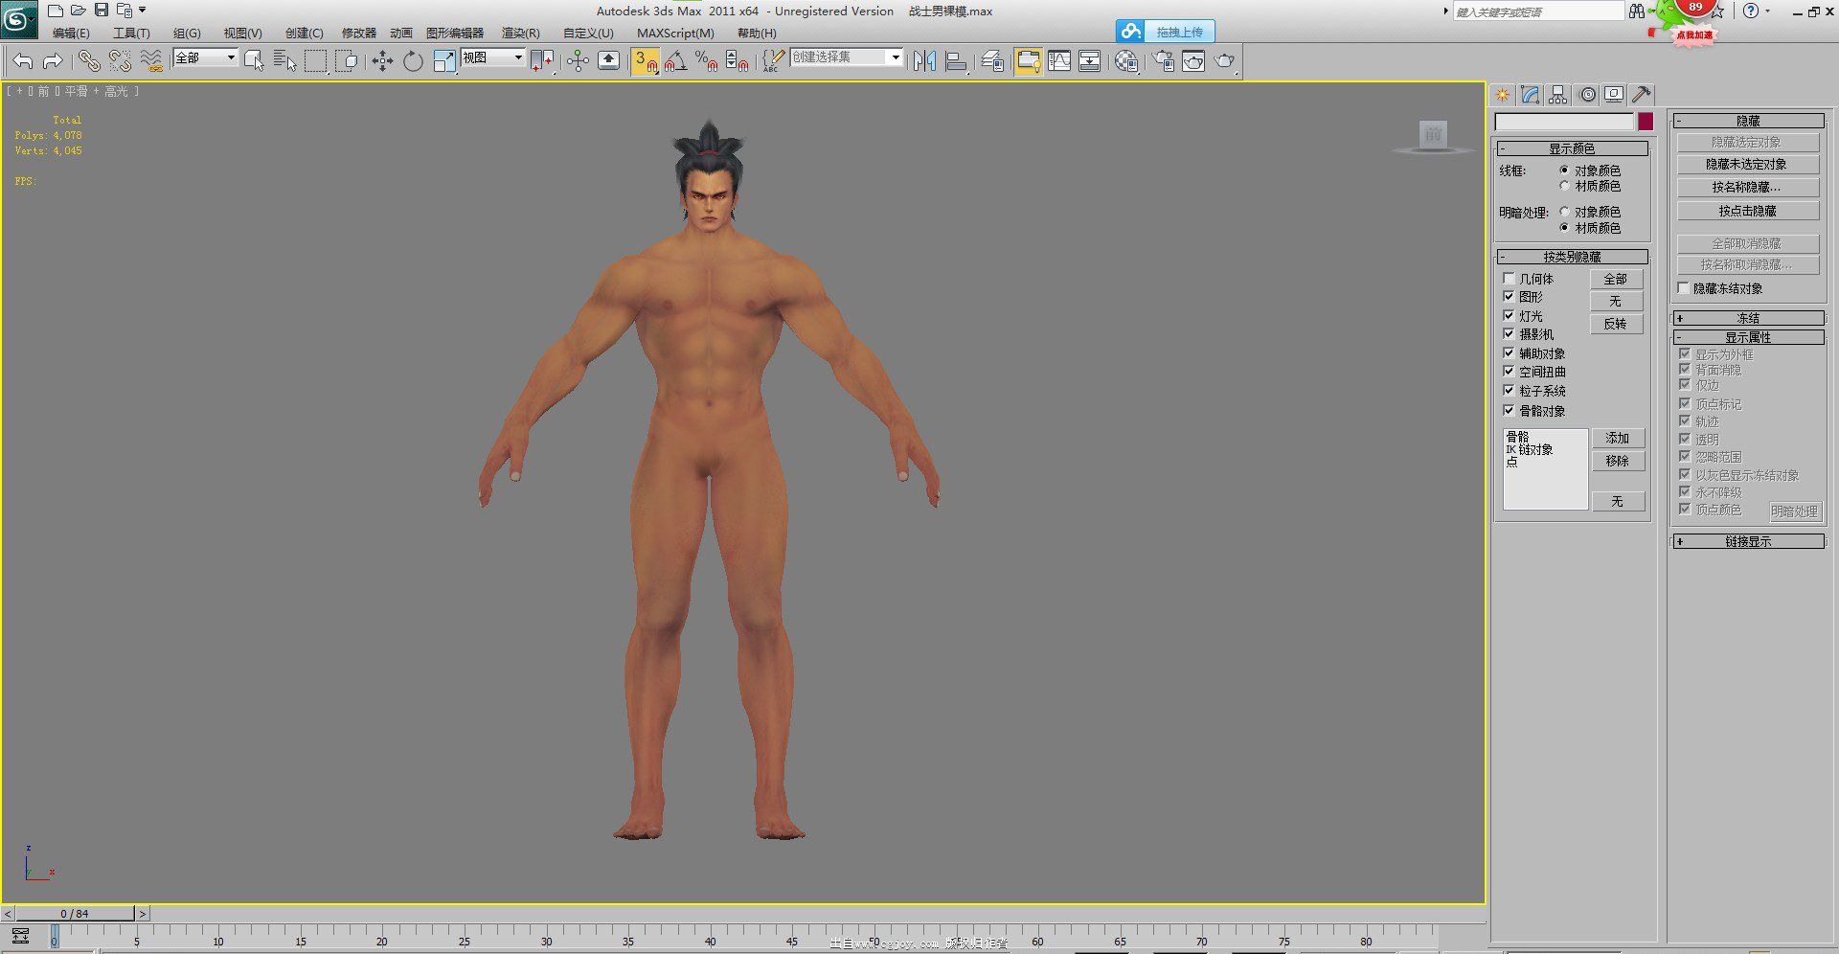Viewport: 1839px width, 954px height.
Task: Switch to the Utilities hammer tab
Action: tap(1642, 94)
